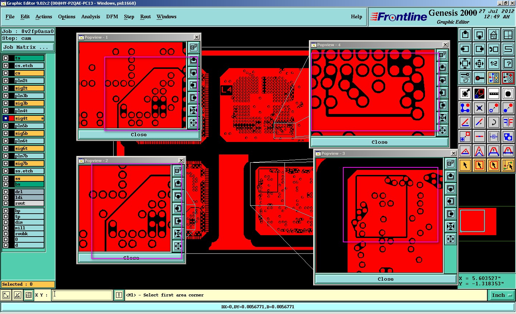
Task: Toggle the sig4t layer checkbox
Action: point(6,118)
